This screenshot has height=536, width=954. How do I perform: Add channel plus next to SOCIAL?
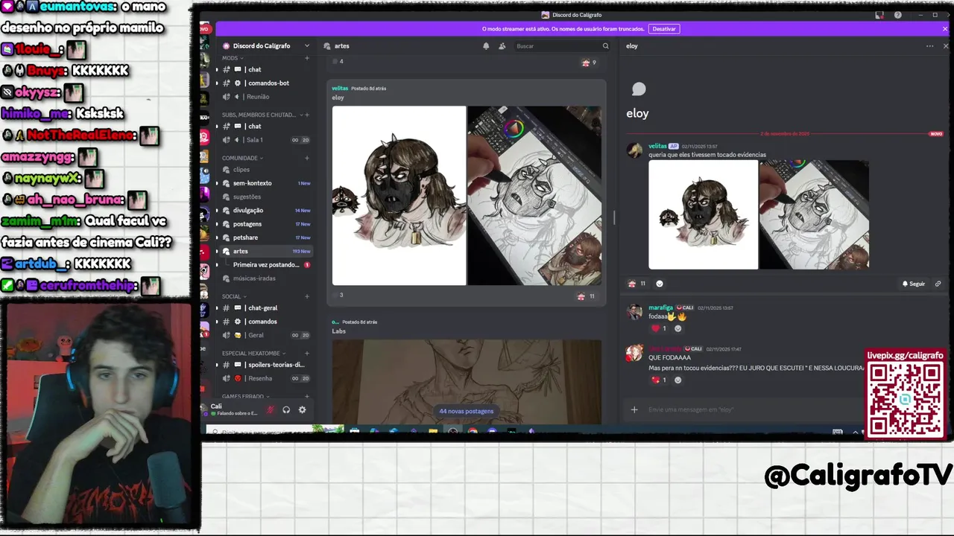[306, 296]
